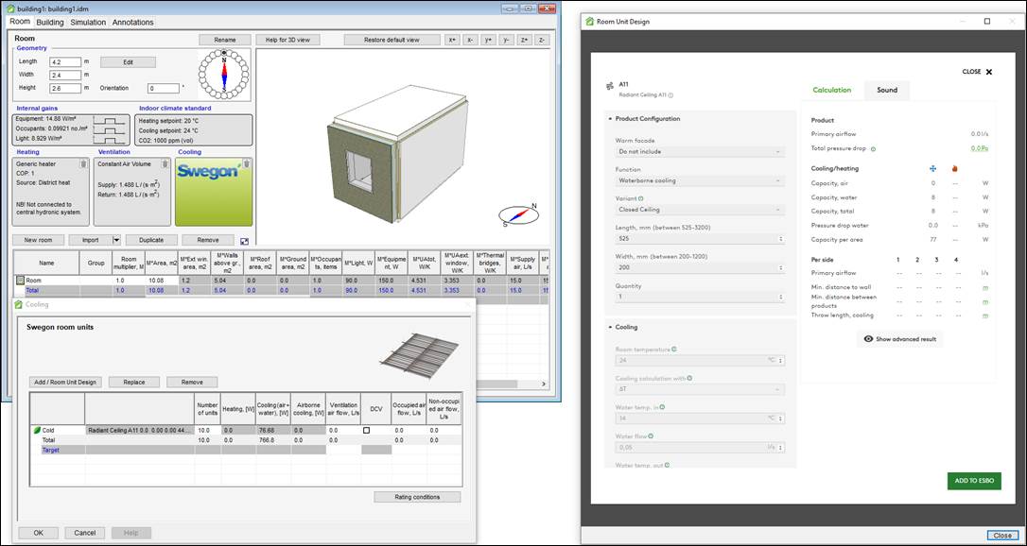Select the flame heating icon under Cooling/heating
Viewport: 1027px width, 546px height.
pyautogui.click(x=955, y=168)
